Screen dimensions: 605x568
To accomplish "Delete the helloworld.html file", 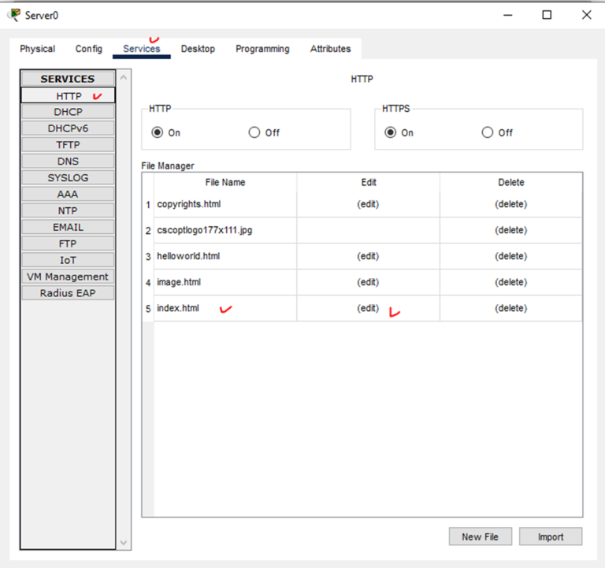I will [x=510, y=256].
